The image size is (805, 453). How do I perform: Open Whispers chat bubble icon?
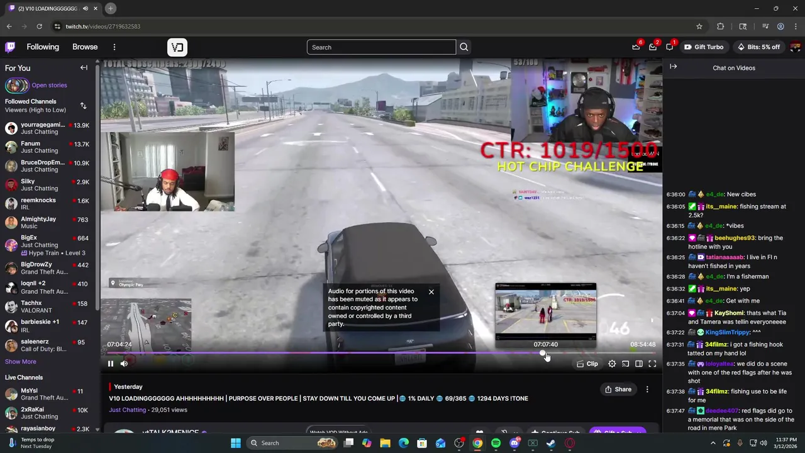pos(670,47)
